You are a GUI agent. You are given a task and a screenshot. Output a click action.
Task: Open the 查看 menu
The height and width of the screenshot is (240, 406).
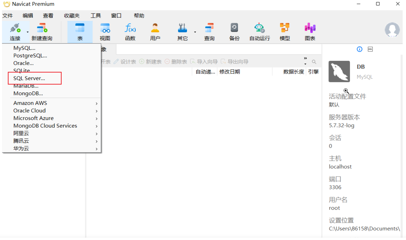coord(48,16)
